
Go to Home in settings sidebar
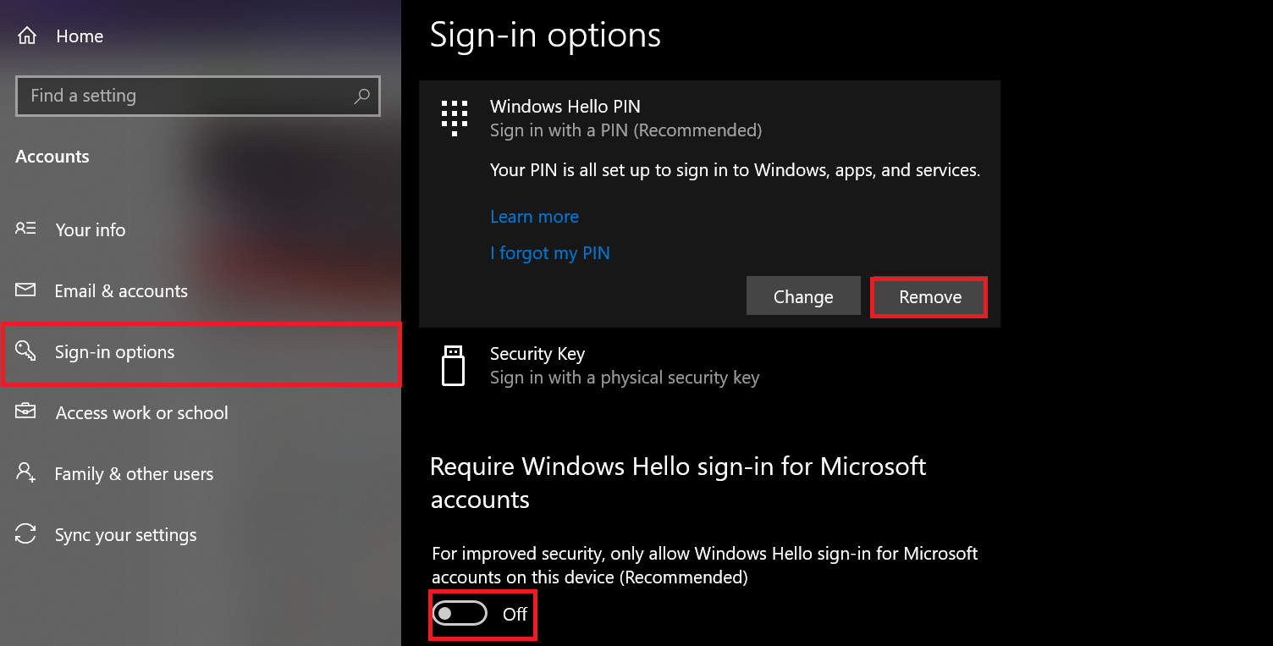[x=201, y=36]
